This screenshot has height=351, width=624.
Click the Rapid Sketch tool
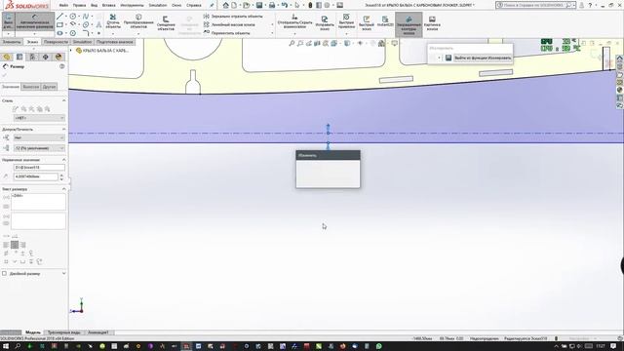367,23
